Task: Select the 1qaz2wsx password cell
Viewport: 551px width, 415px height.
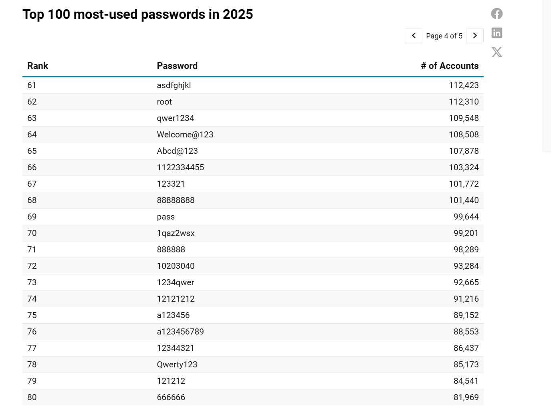Action: tap(176, 233)
